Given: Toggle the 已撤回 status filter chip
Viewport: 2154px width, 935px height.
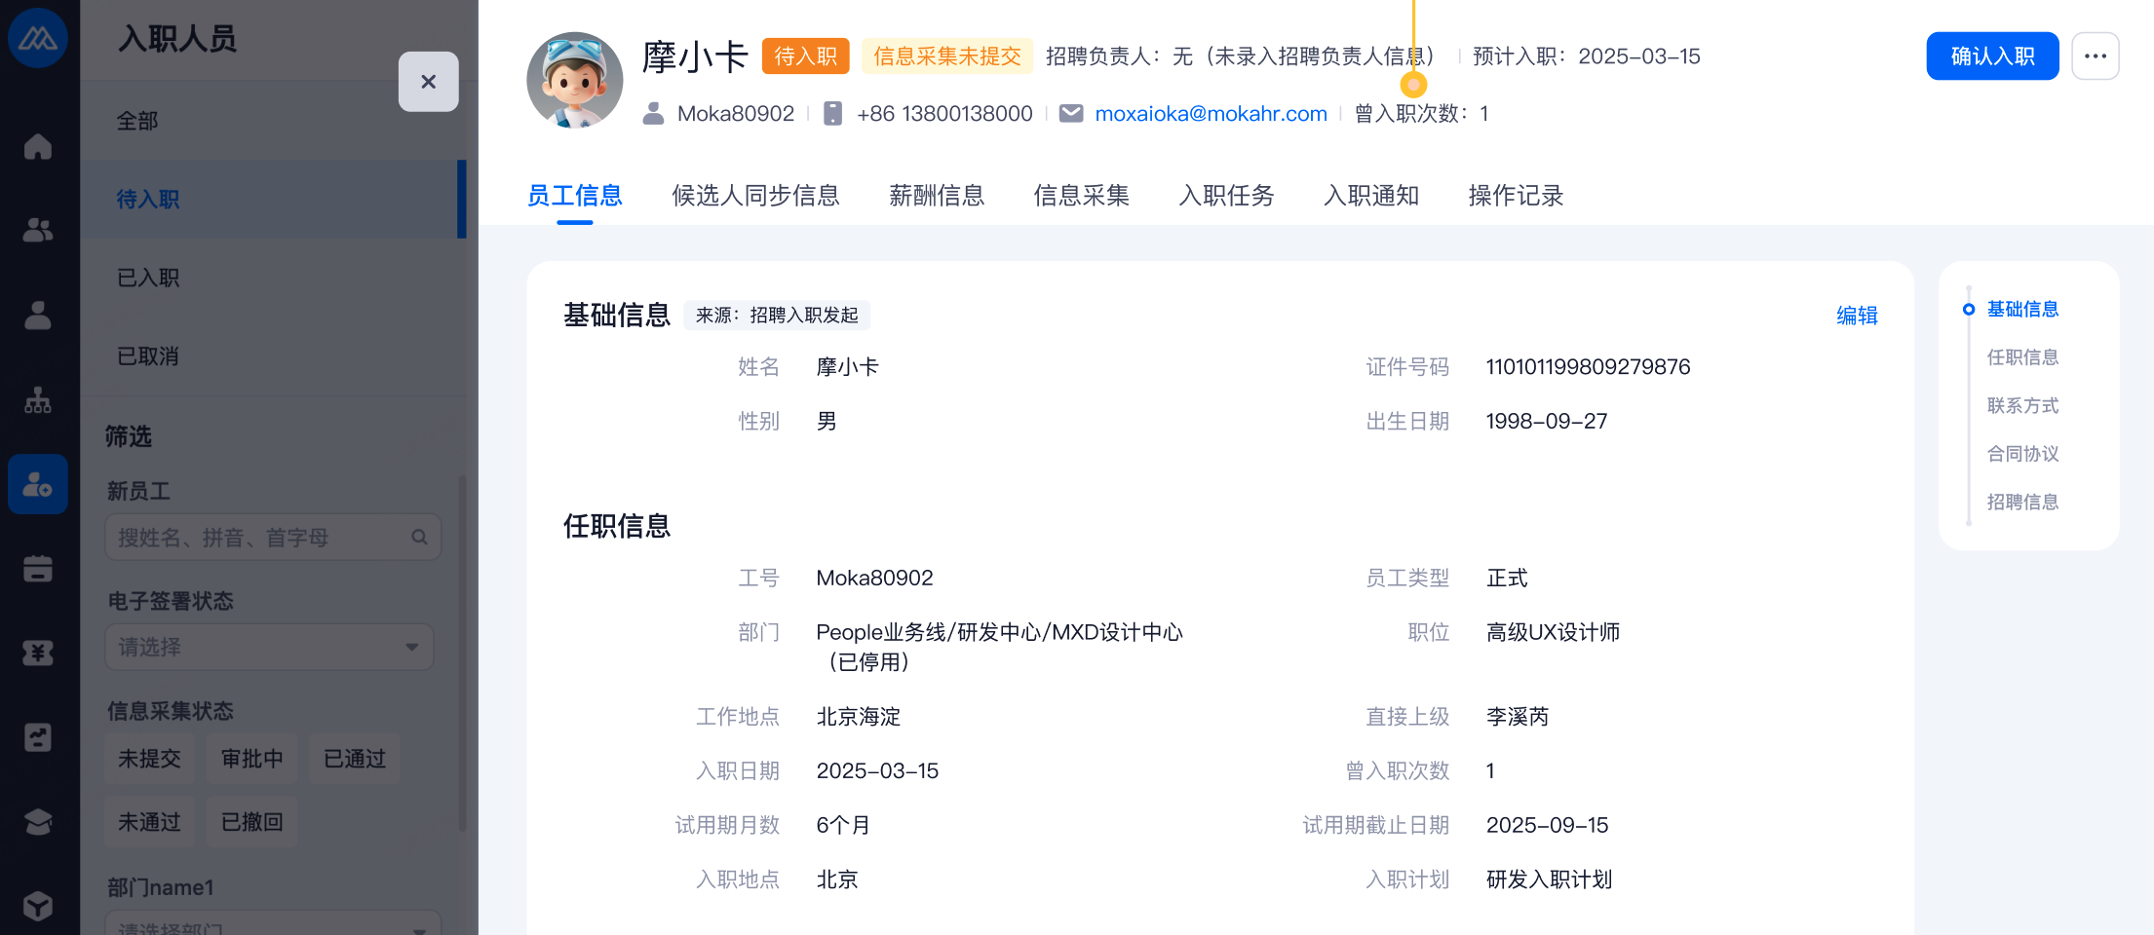Looking at the screenshot, I should tap(251, 822).
